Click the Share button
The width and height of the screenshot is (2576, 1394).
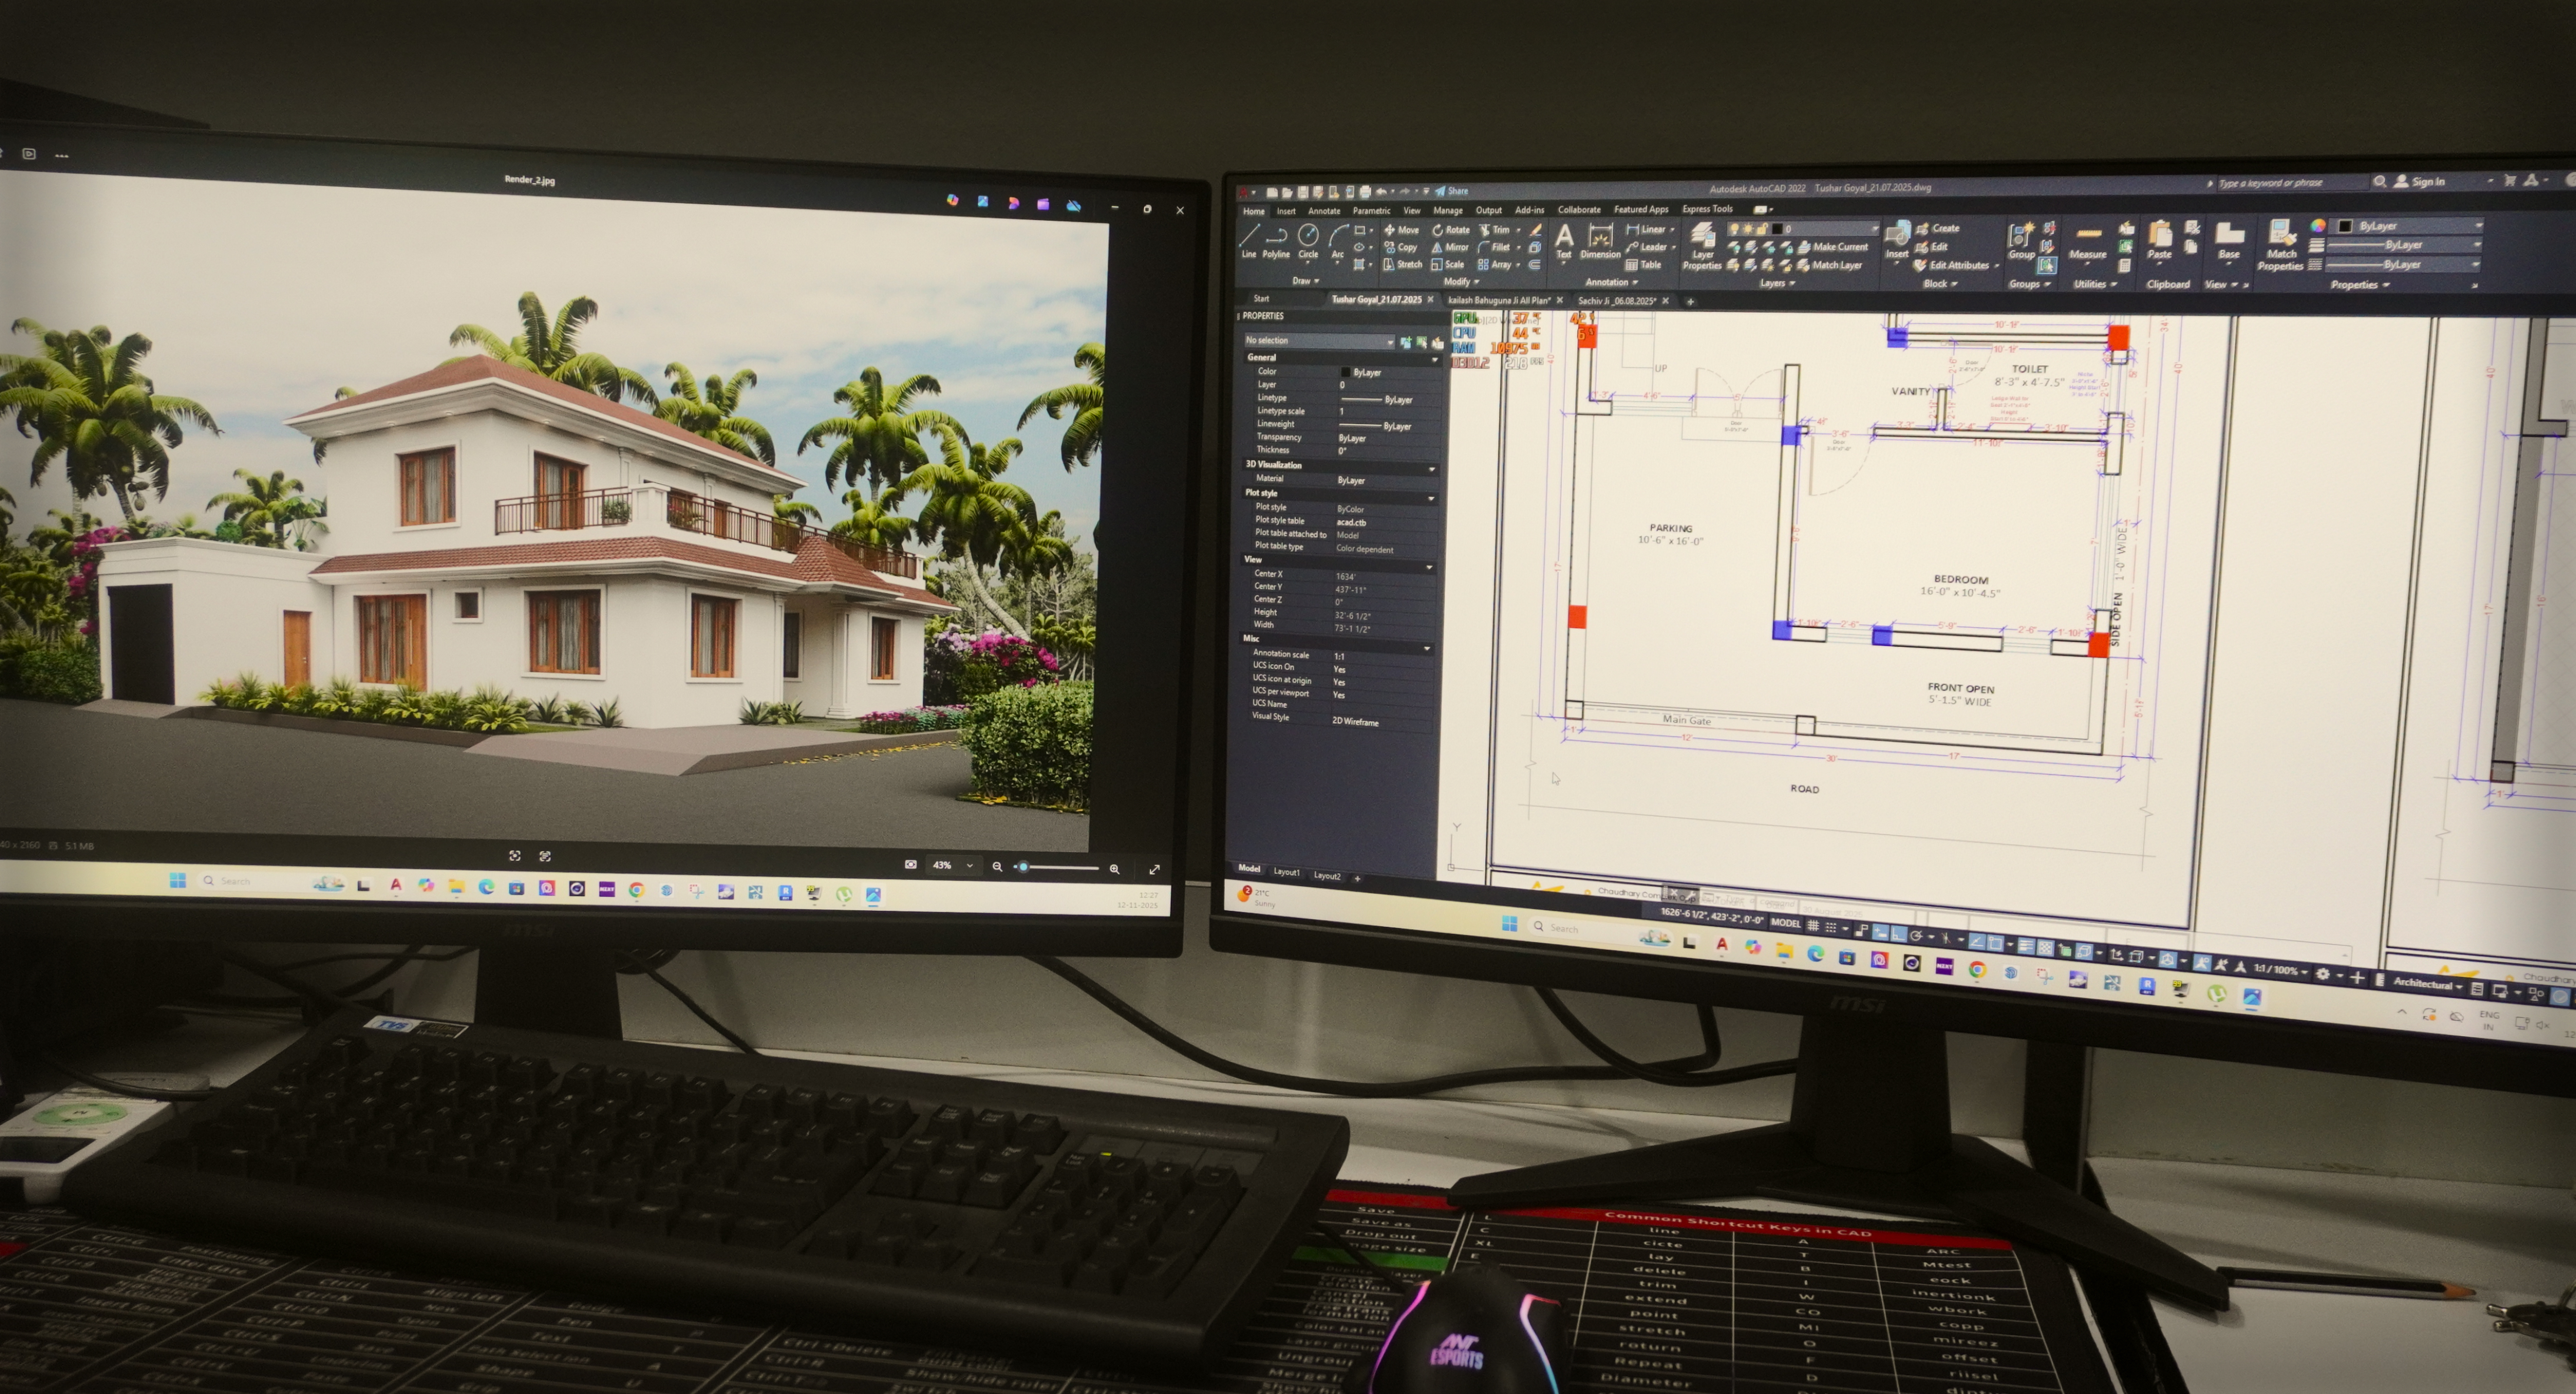coord(1452,191)
